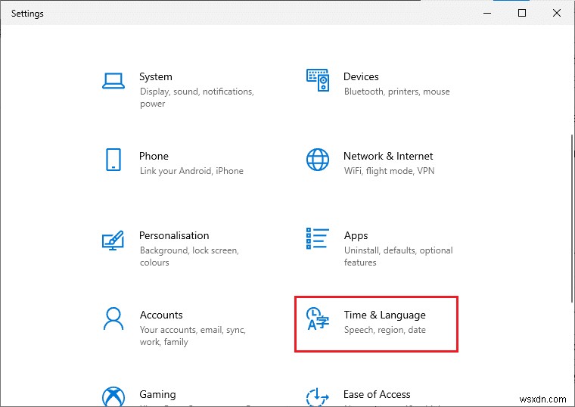Open the Devices keyboard and speaker icon
This screenshot has width=575, height=407.
318,80
